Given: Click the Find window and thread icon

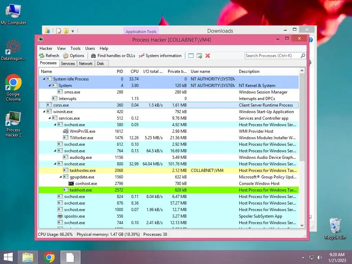Looking at the screenshot, I should click(199, 56).
